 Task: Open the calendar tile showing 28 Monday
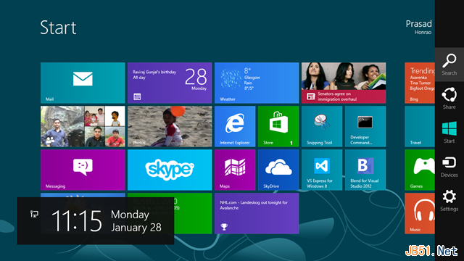click(170, 83)
